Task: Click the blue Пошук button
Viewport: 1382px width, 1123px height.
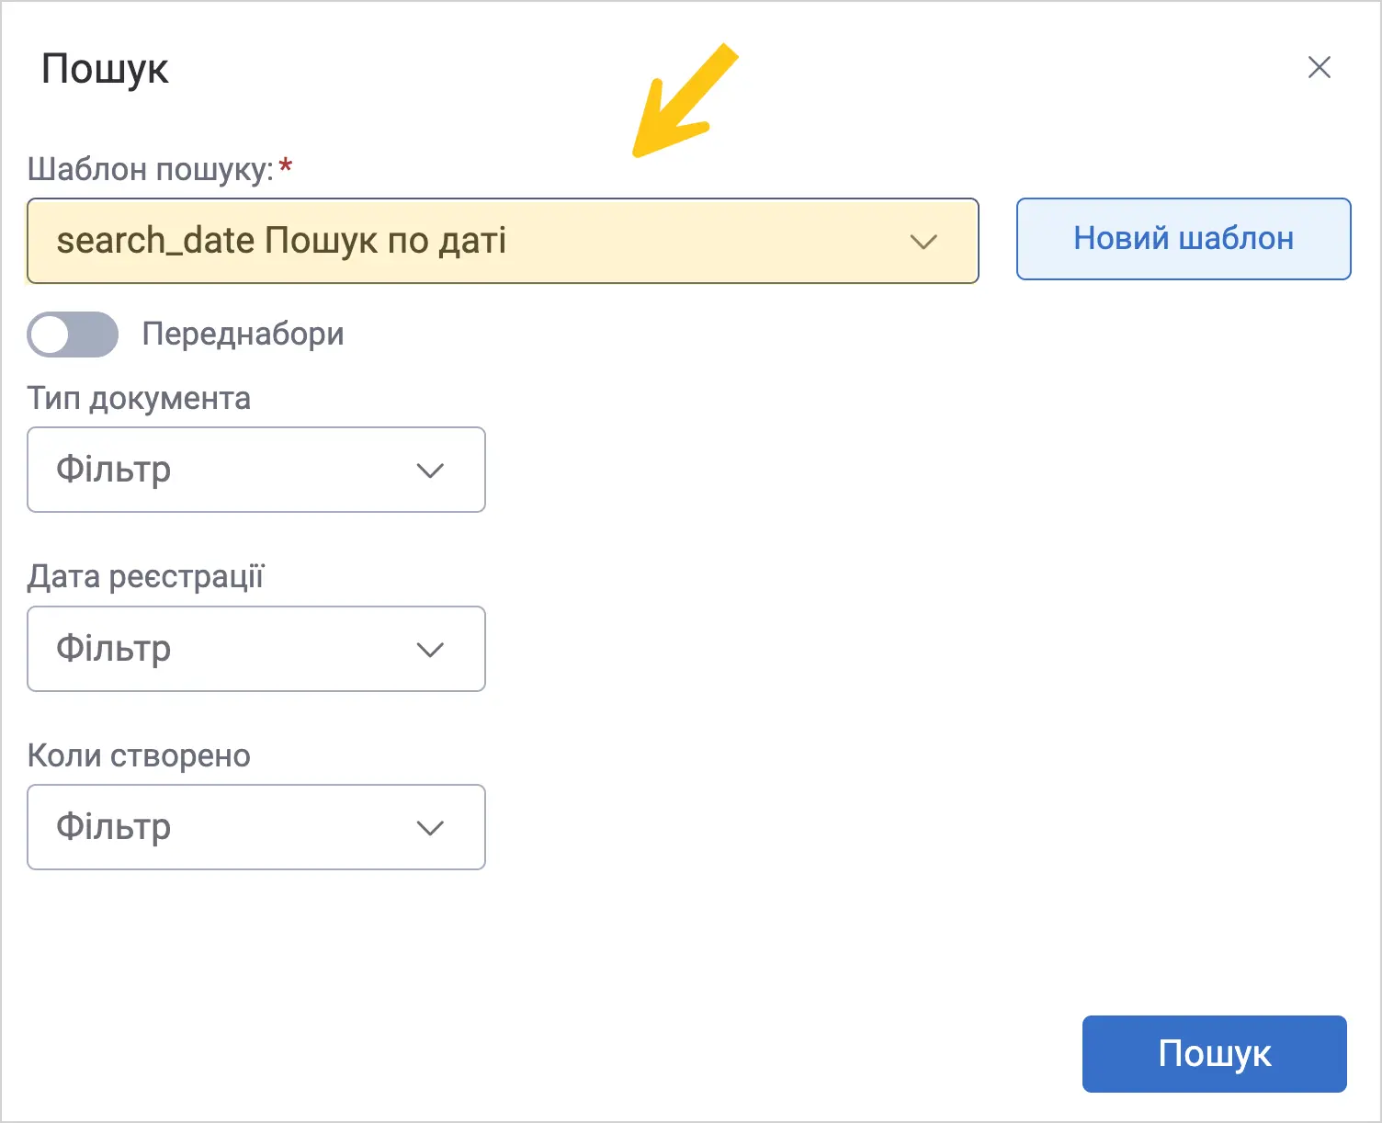Action: click(1215, 1054)
